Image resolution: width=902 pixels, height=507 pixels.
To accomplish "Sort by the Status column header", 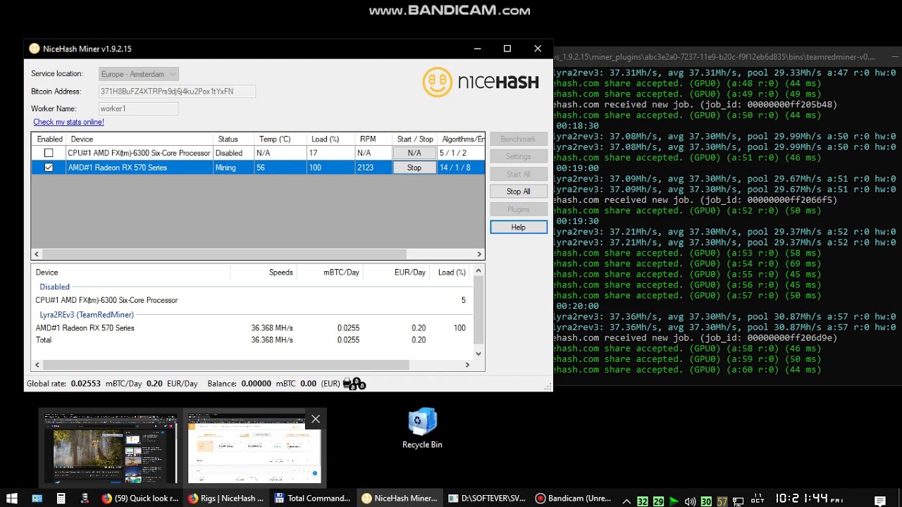I will click(x=233, y=139).
